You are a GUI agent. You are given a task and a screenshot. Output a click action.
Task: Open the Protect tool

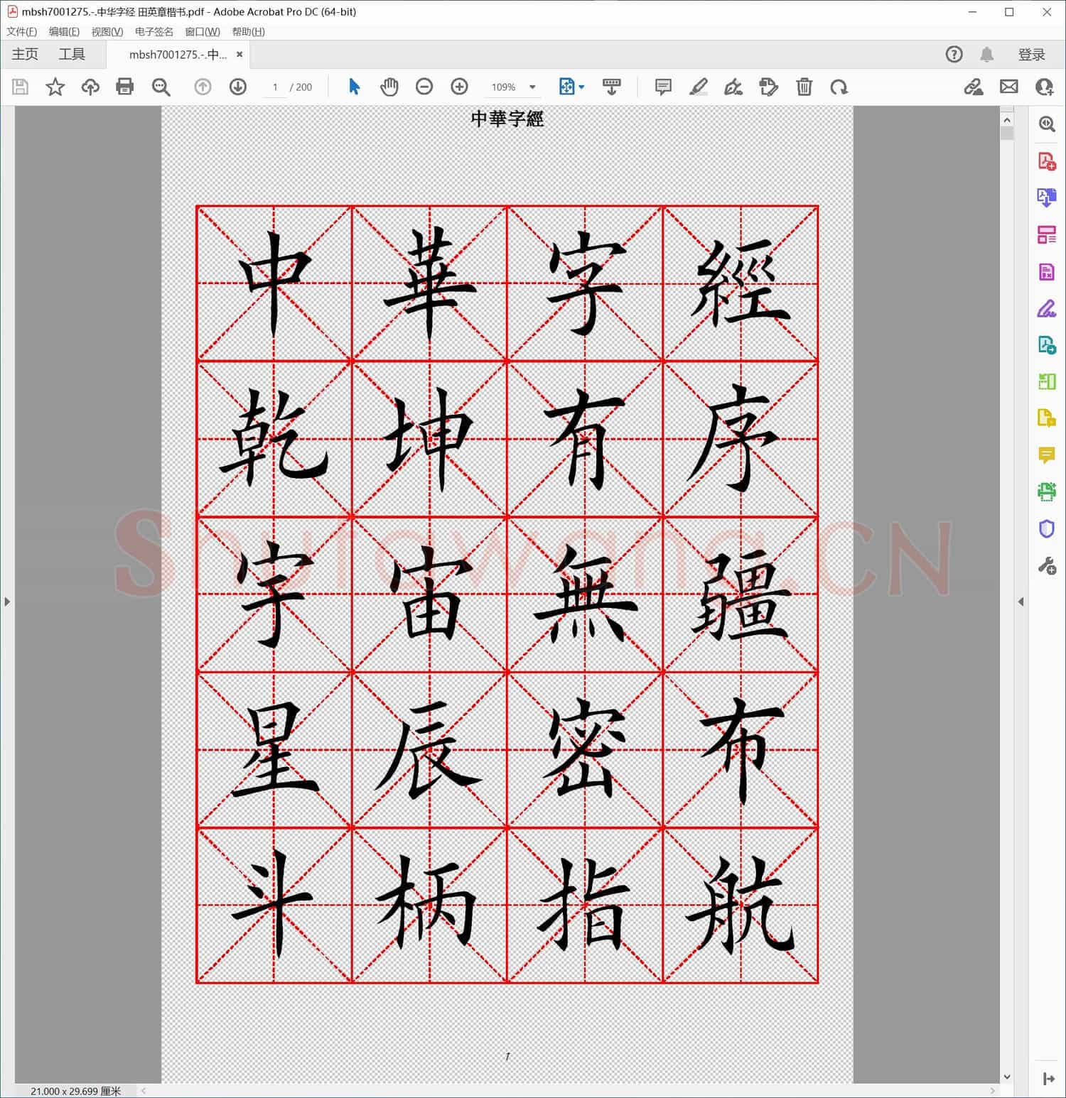pos(1046,528)
